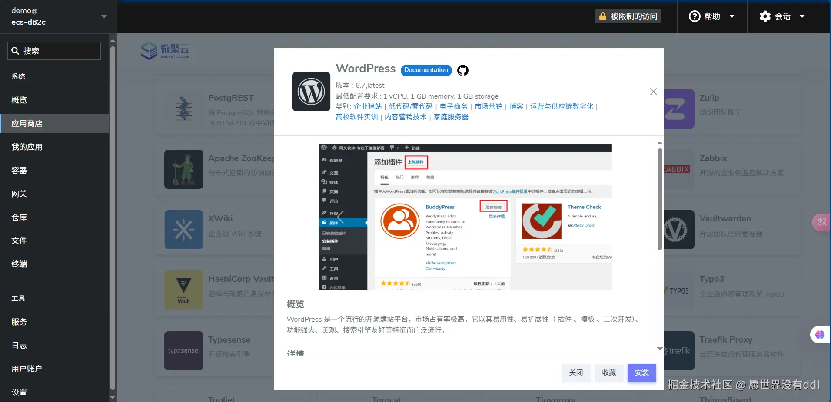Click the floating brain assistant icon
This screenshot has height=402, width=831.
pos(820,335)
